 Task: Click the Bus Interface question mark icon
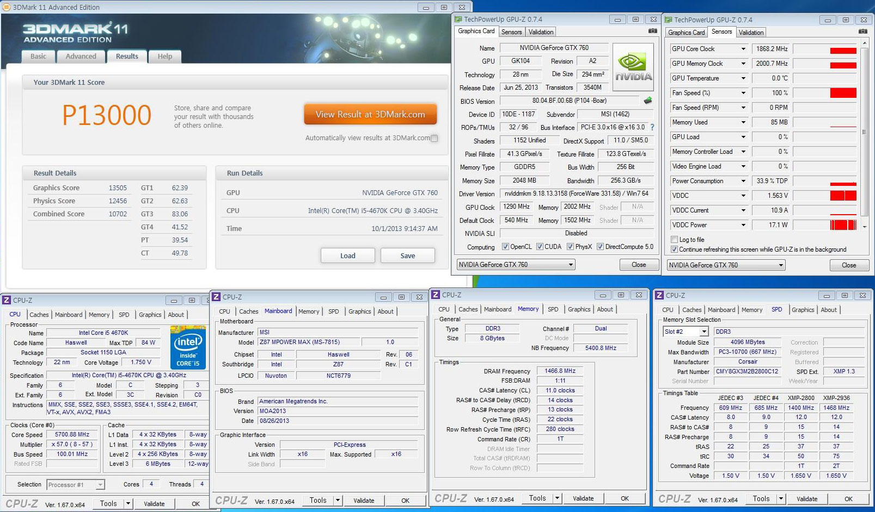pyautogui.click(x=652, y=127)
